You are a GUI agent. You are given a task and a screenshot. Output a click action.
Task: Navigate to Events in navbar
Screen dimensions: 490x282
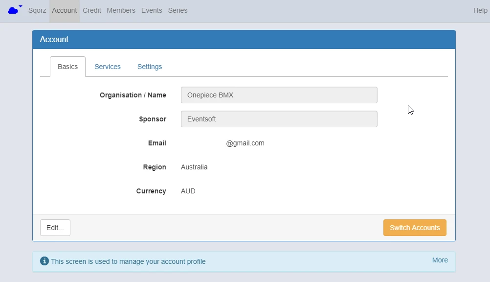tap(152, 10)
